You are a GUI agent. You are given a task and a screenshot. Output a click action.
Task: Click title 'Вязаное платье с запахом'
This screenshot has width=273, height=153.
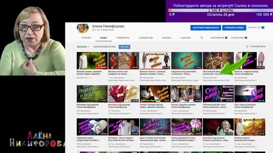152,73
